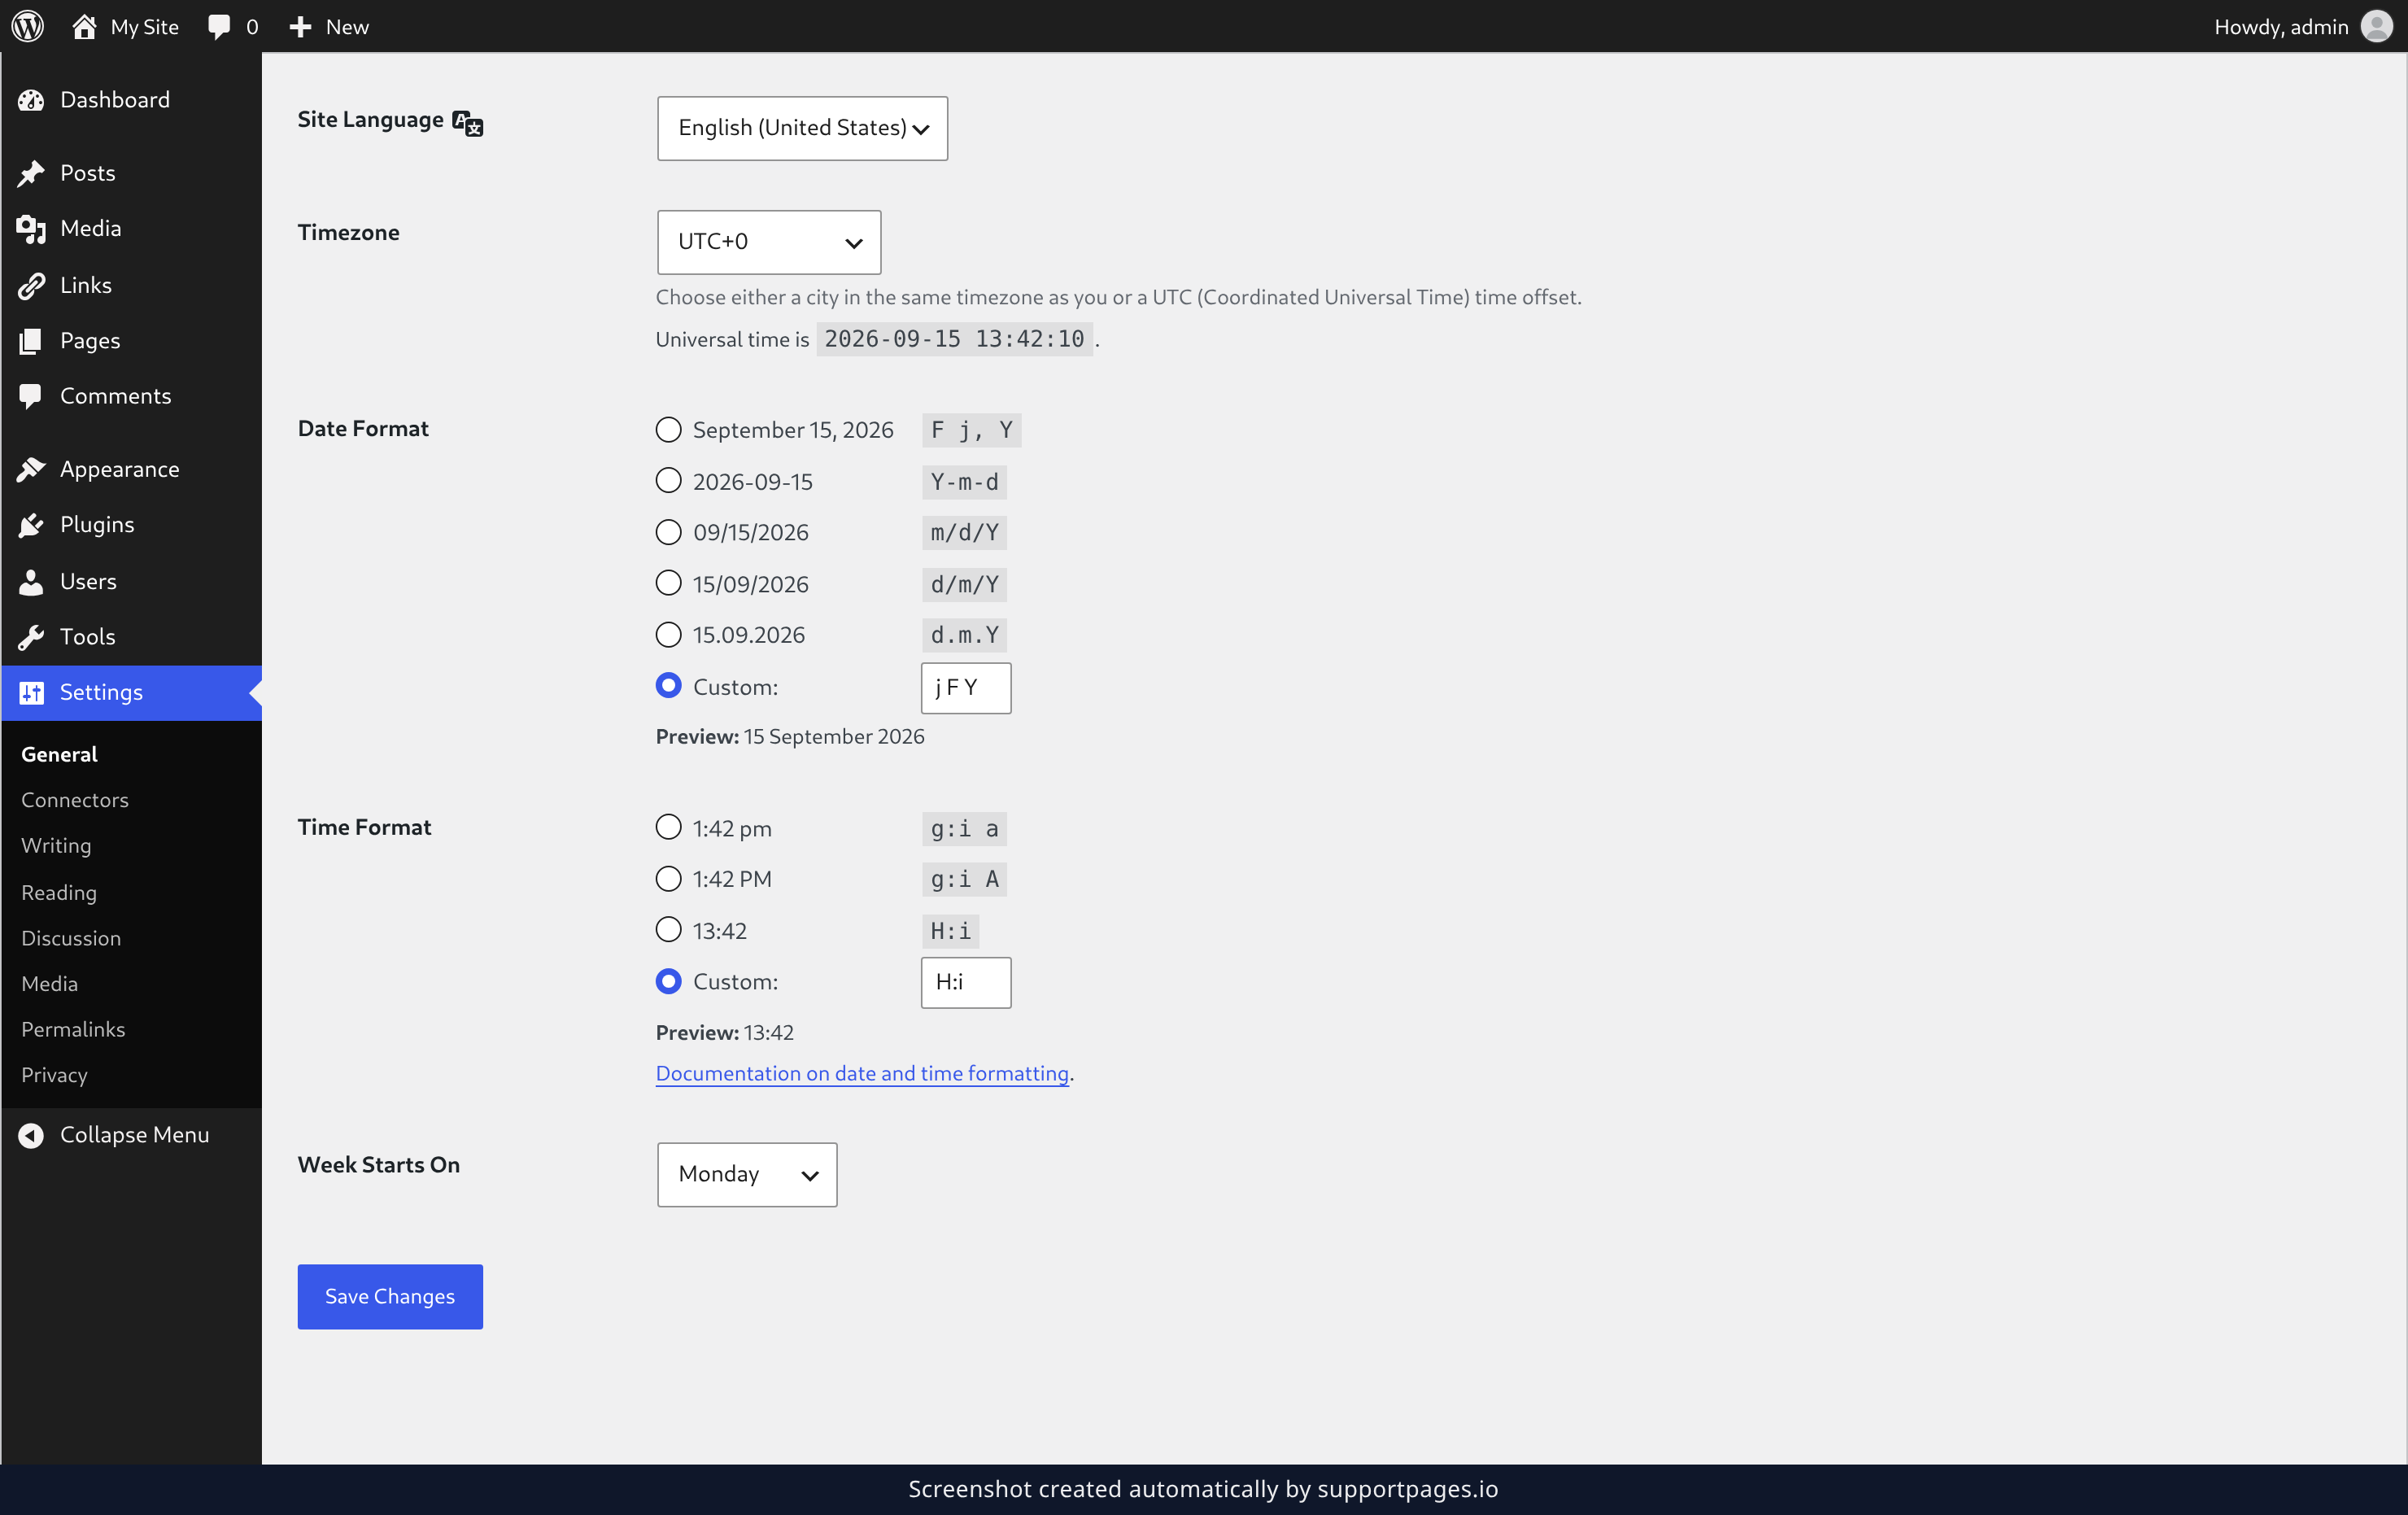The height and width of the screenshot is (1515, 2408).
Task: Select the 15/09/2026 date format
Action: [x=668, y=583]
